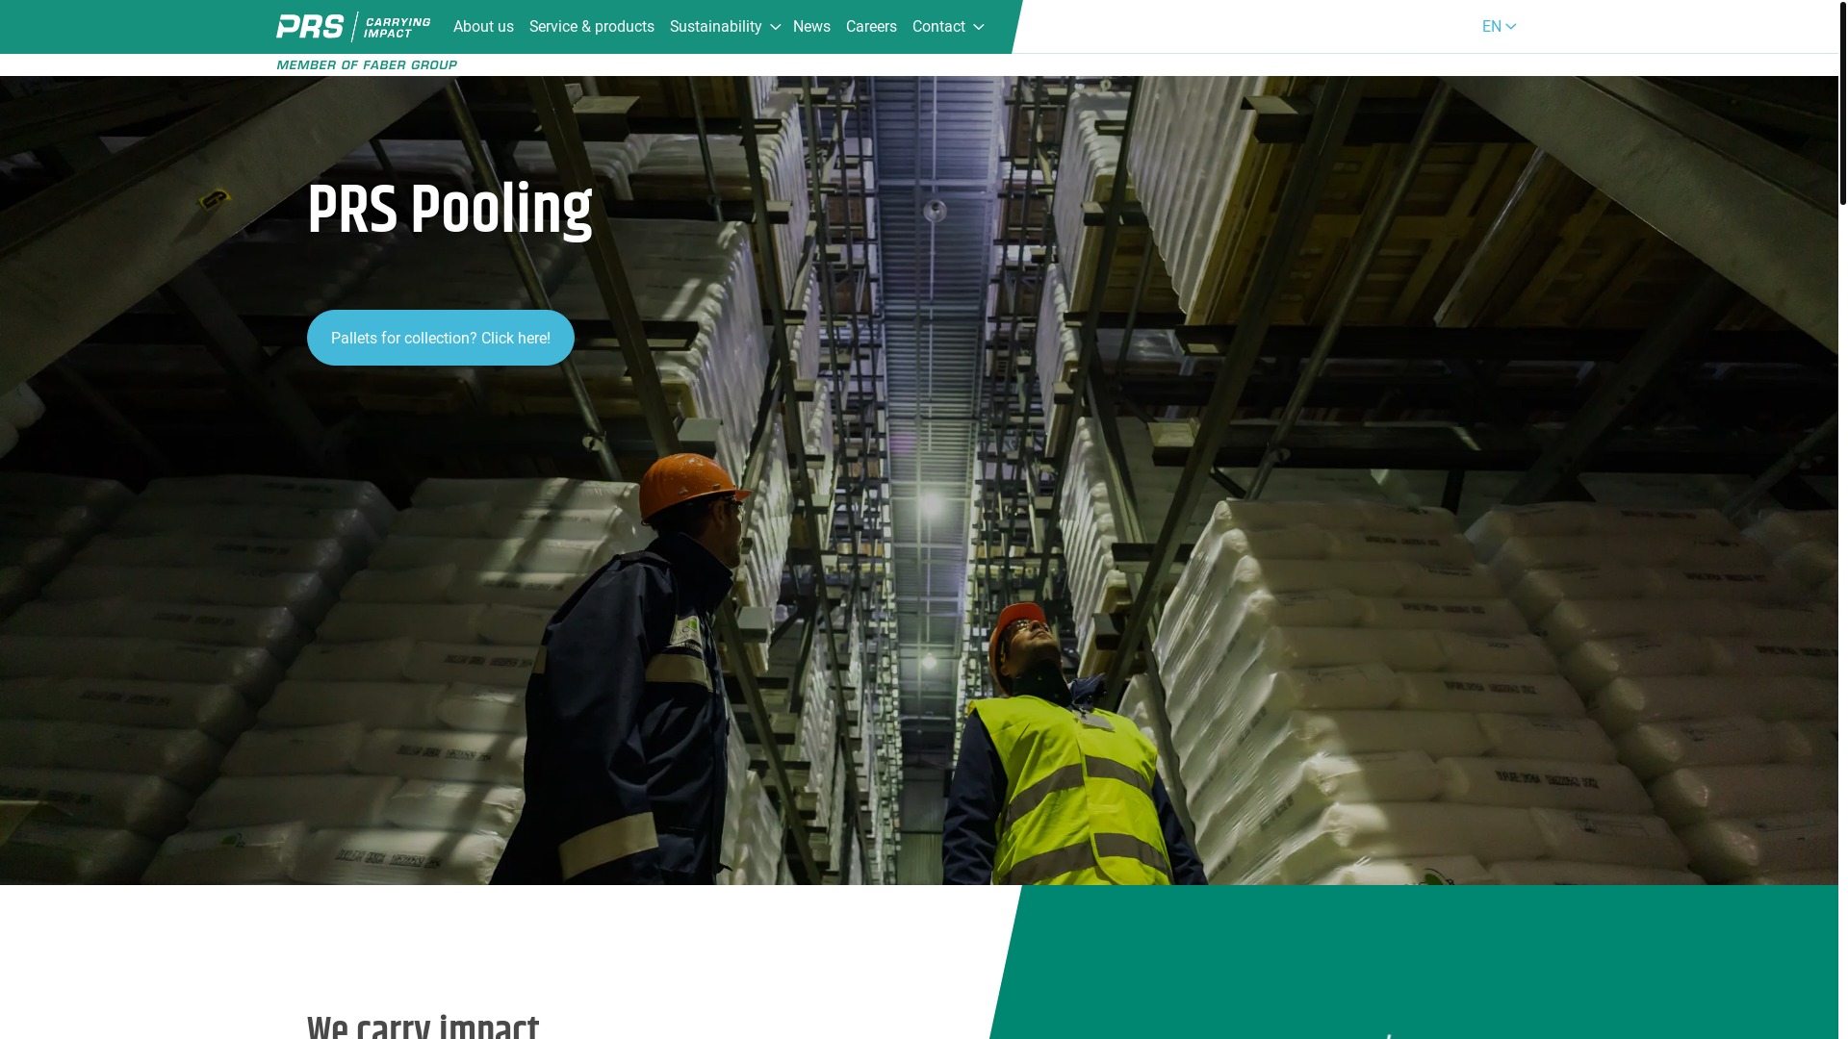
Task: Expand the Contact dropdown menu
Action: click(948, 27)
